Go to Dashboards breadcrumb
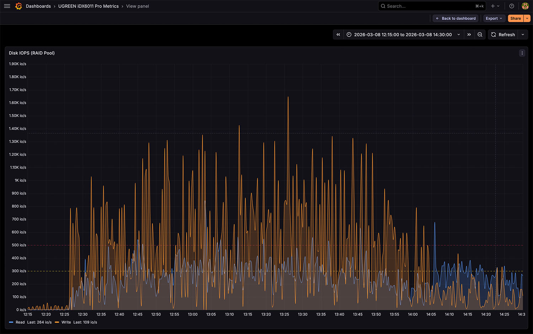The height and width of the screenshot is (334, 533). click(x=38, y=6)
